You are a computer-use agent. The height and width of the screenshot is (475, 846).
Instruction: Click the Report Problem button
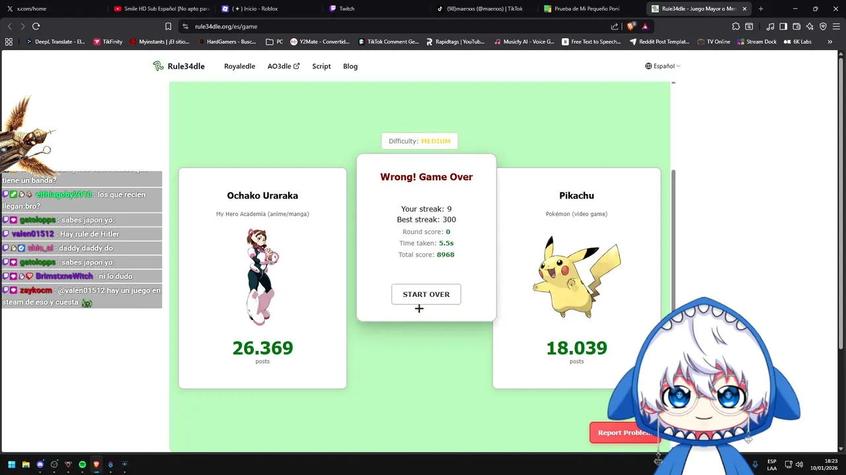625,433
